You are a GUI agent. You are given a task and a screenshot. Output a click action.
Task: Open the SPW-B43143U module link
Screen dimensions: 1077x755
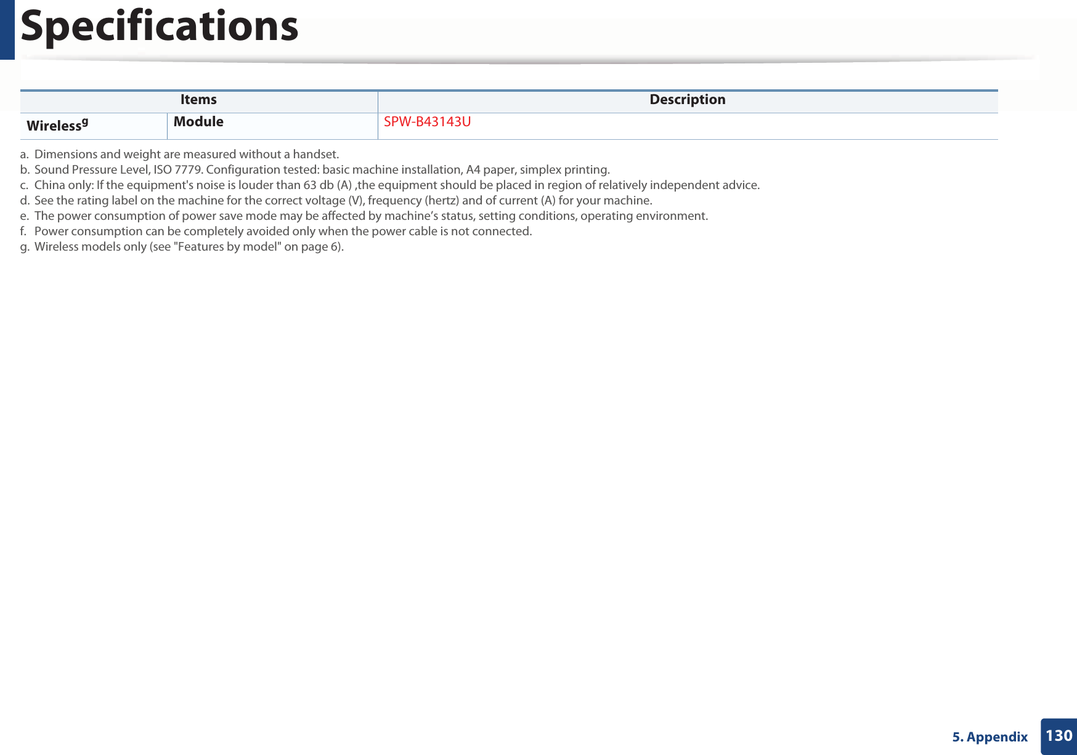(x=427, y=122)
